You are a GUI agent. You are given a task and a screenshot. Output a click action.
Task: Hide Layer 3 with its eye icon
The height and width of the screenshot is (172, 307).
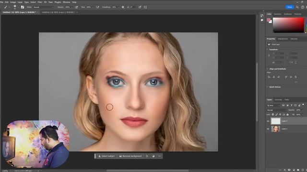pyautogui.click(x=268, y=121)
